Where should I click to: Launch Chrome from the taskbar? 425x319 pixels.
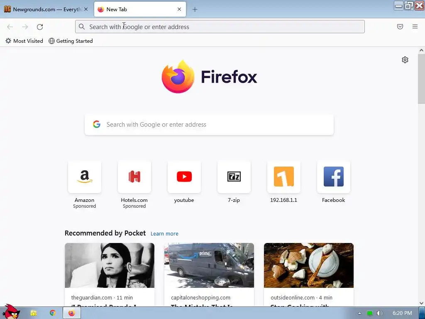[x=53, y=313]
